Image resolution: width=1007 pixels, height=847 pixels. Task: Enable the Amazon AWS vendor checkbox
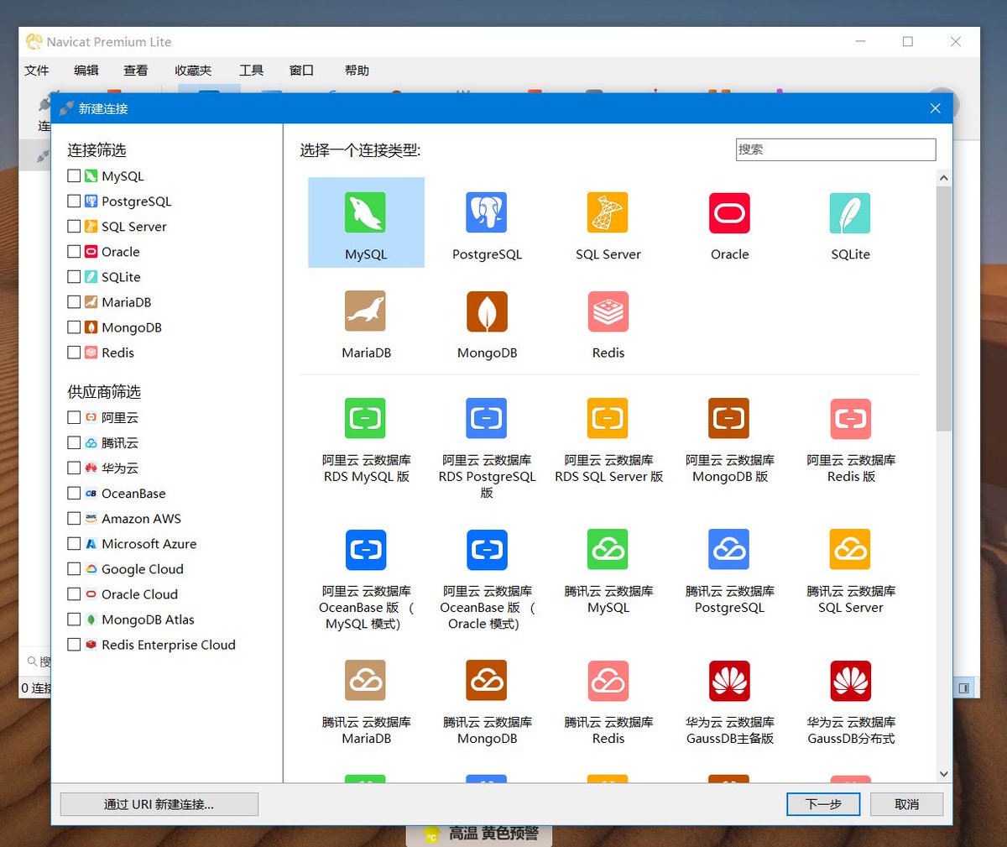74,518
